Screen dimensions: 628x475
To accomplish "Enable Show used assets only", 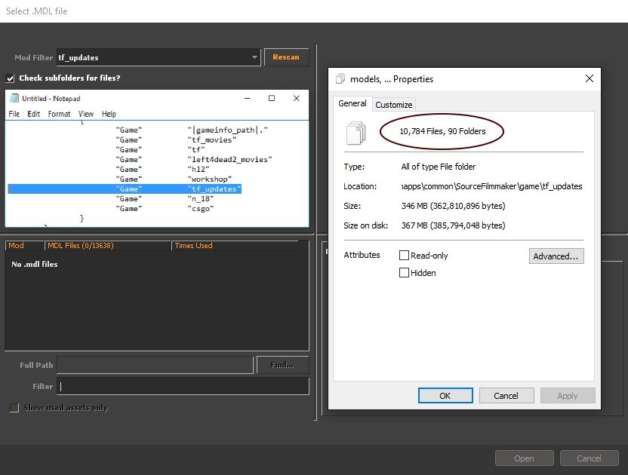I will [x=14, y=408].
